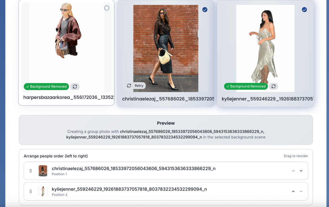Click the brick wall photo in the christinaelezaj card
329x207 pixels.
pyautogui.click(x=166, y=48)
